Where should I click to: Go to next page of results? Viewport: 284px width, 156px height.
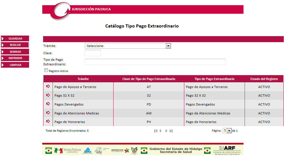166,131
